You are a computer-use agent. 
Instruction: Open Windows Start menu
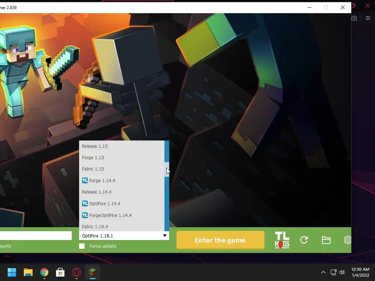(x=12, y=272)
